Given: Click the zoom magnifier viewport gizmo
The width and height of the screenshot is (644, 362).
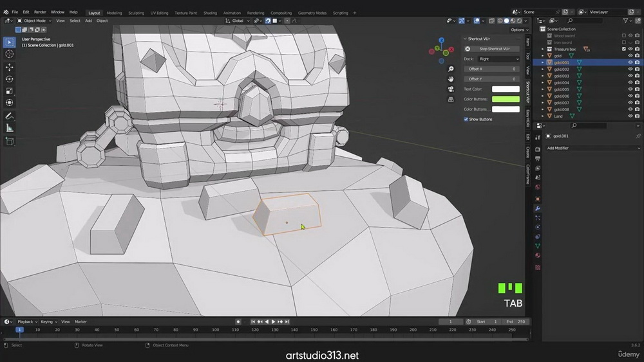Looking at the screenshot, I should coord(451,69).
